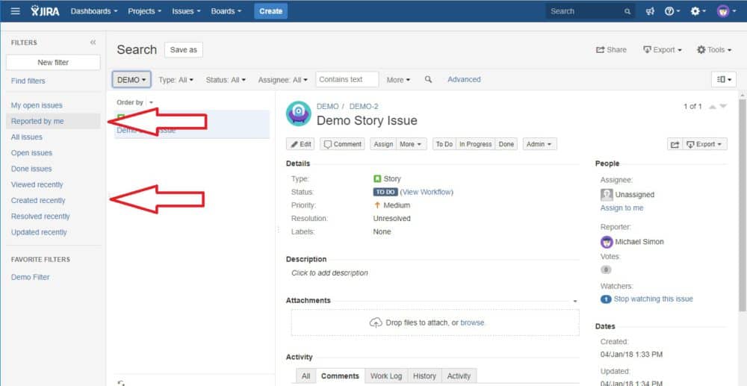
Task: Switch to Work Log tab
Action: tap(386, 376)
